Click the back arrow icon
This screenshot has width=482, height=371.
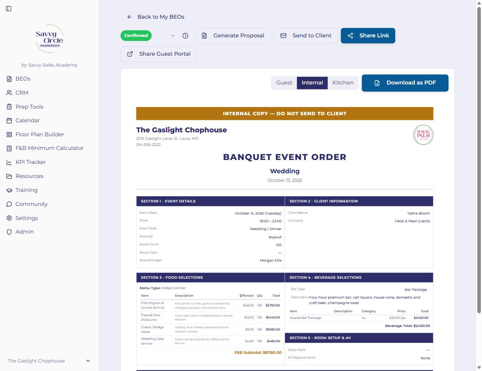click(130, 17)
